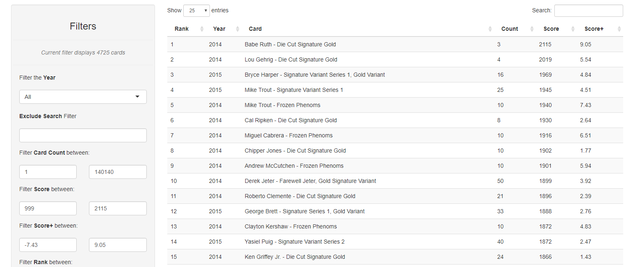This screenshot has height=267, width=640.
Task: Select Chipper Jones - Die Cut Signature Gold
Action: click(x=295, y=151)
